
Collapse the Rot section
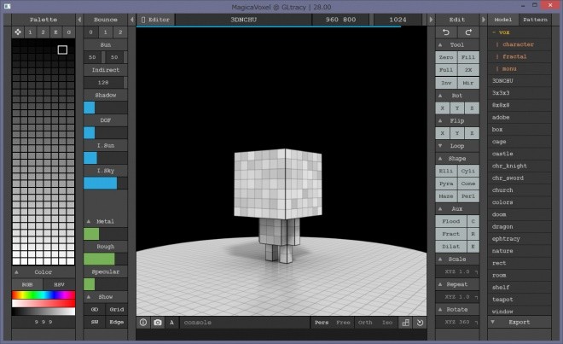point(440,96)
